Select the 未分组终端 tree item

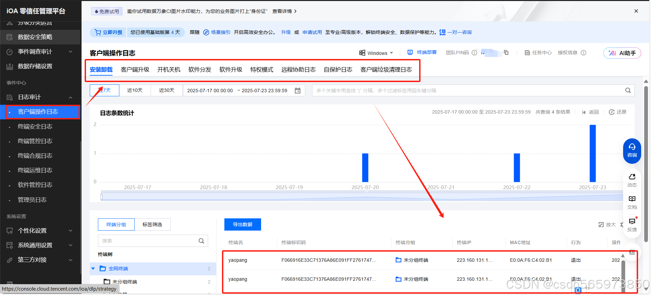tap(124, 282)
